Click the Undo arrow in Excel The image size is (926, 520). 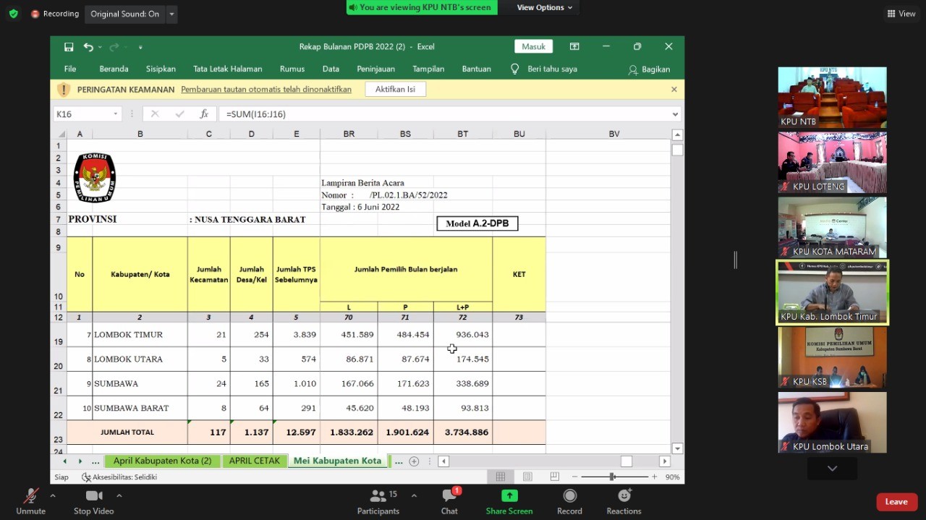[88, 47]
